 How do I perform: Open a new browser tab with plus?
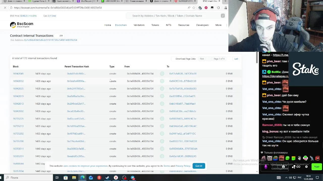click(x=225, y=1)
